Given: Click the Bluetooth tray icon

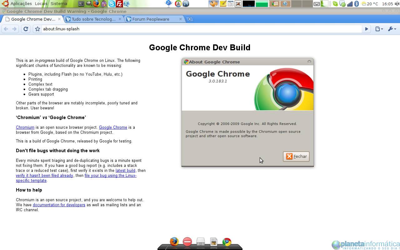Looking at the screenshot, I should [357, 4].
